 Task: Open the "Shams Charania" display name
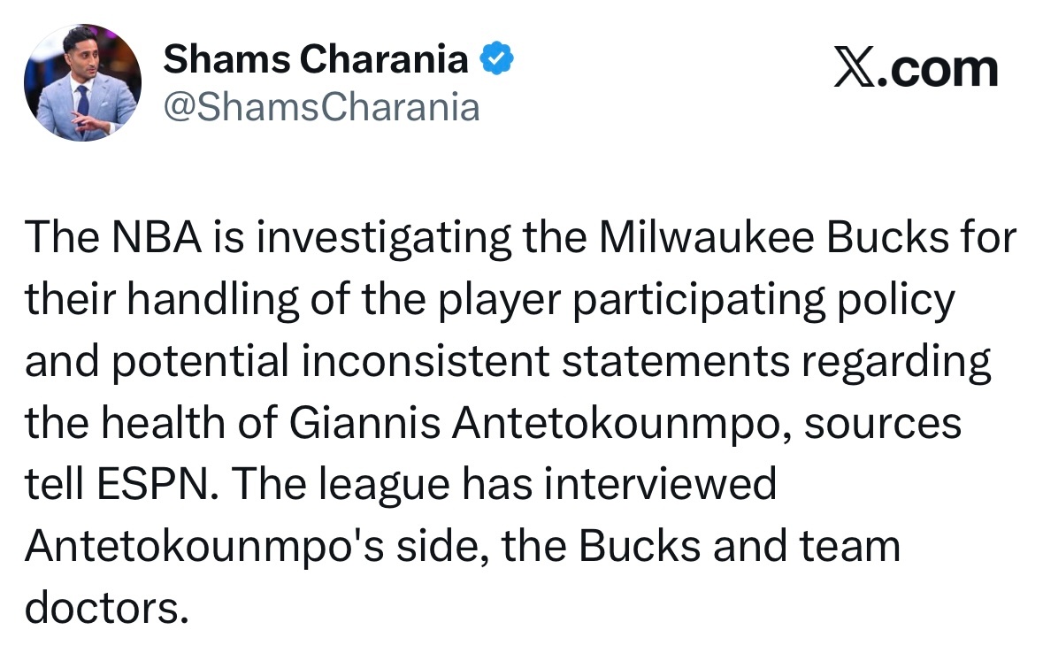pyautogui.click(x=316, y=60)
